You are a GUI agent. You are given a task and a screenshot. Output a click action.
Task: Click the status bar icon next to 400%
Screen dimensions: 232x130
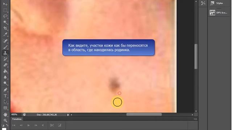click(x=24, y=114)
